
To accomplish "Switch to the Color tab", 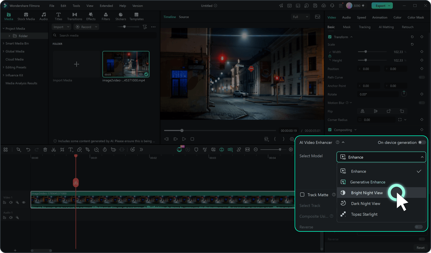I will click(397, 17).
